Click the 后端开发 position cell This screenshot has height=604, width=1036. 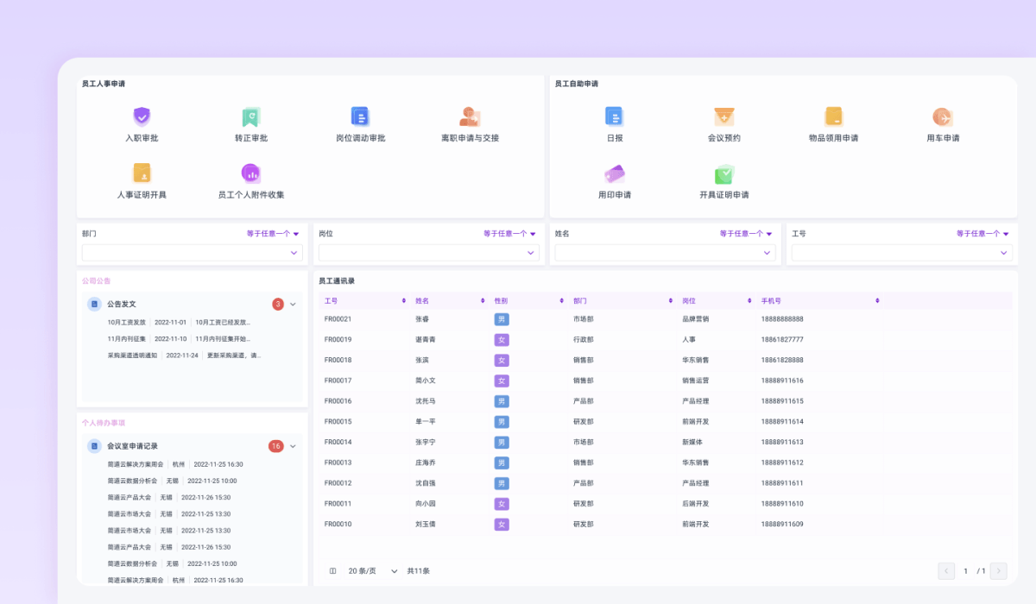pos(695,504)
